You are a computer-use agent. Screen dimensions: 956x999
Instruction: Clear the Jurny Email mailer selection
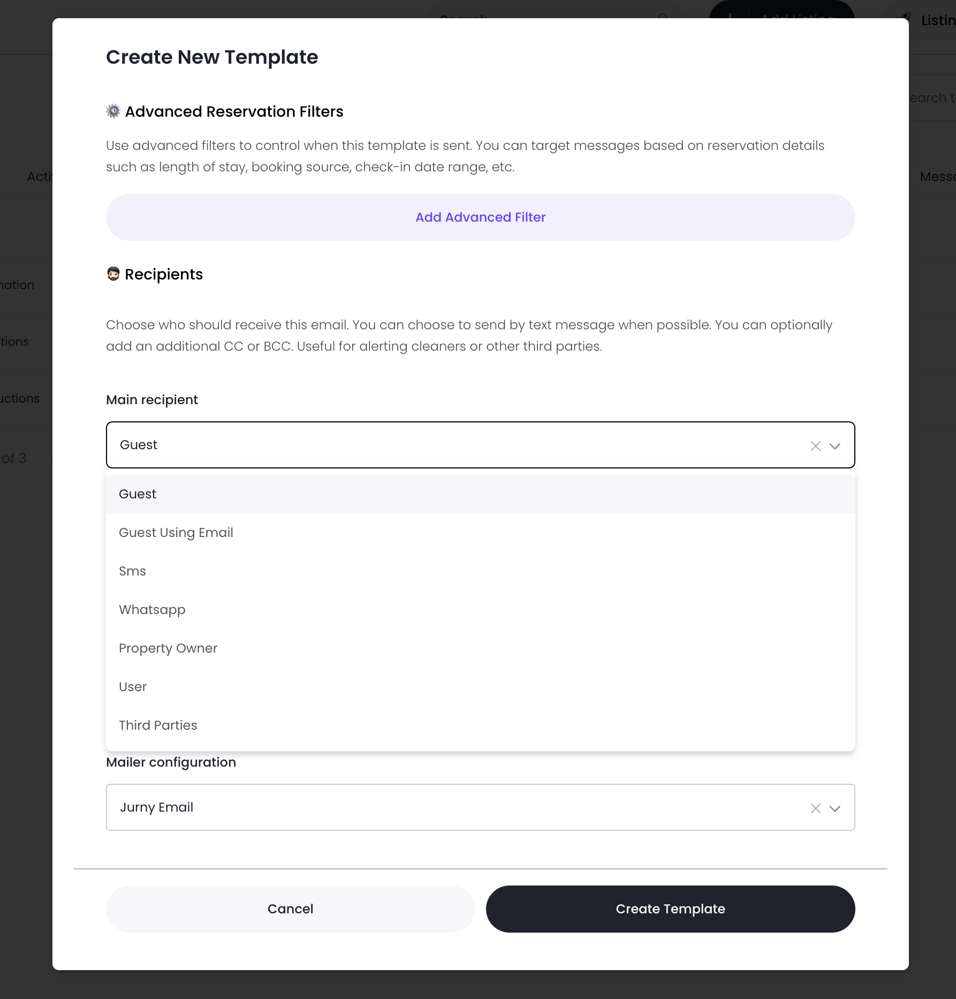[815, 808]
